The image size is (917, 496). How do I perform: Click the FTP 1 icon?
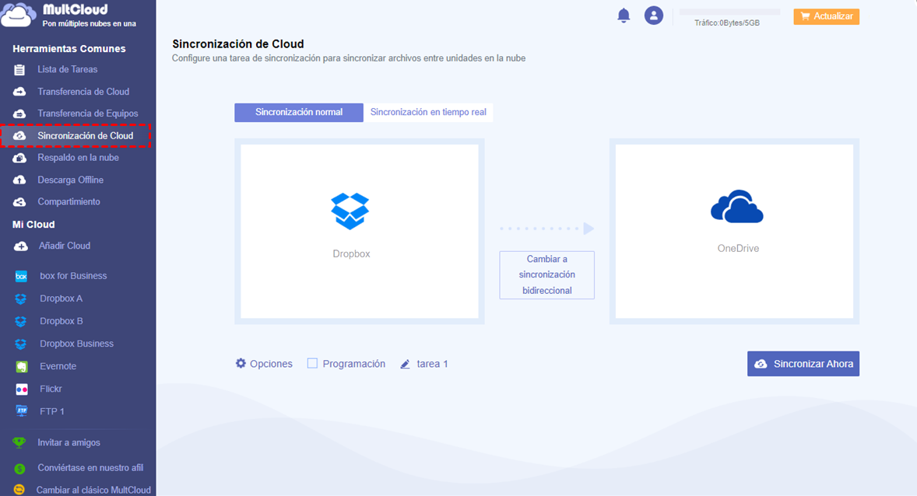click(x=21, y=411)
